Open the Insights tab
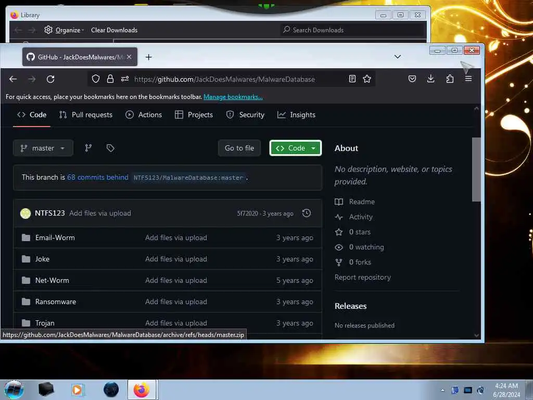Viewport: 533px width, 400px height. click(296, 115)
